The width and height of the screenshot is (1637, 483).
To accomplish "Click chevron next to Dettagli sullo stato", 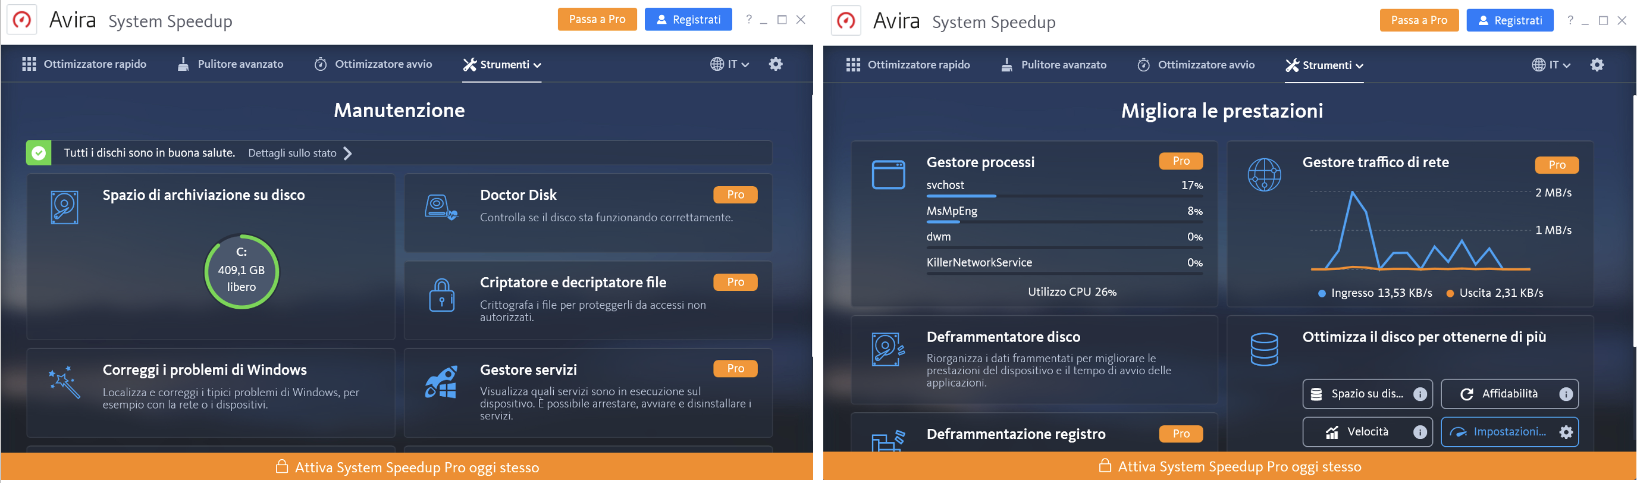I will pyautogui.click(x=347, y=153).
